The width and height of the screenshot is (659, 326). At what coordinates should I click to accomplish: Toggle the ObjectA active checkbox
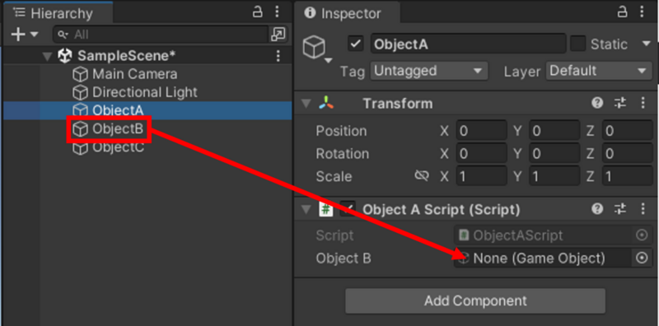pos(356,44)
